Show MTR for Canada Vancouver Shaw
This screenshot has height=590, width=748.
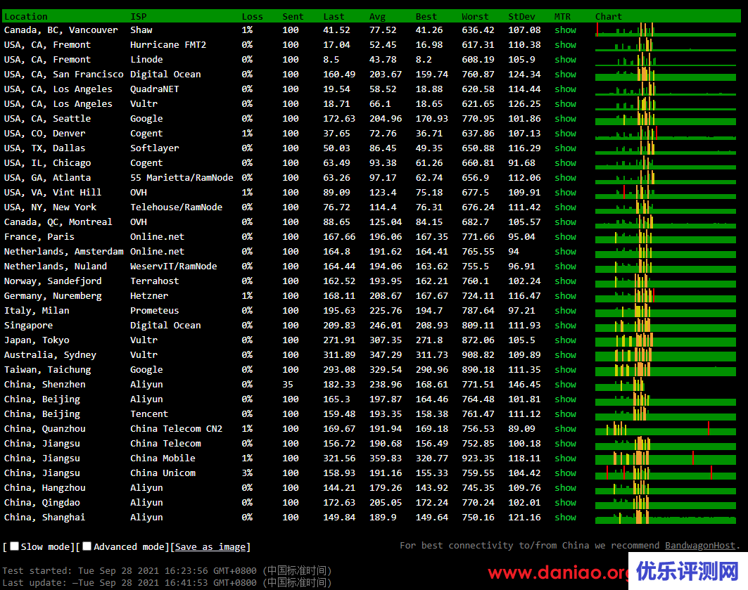565,30
